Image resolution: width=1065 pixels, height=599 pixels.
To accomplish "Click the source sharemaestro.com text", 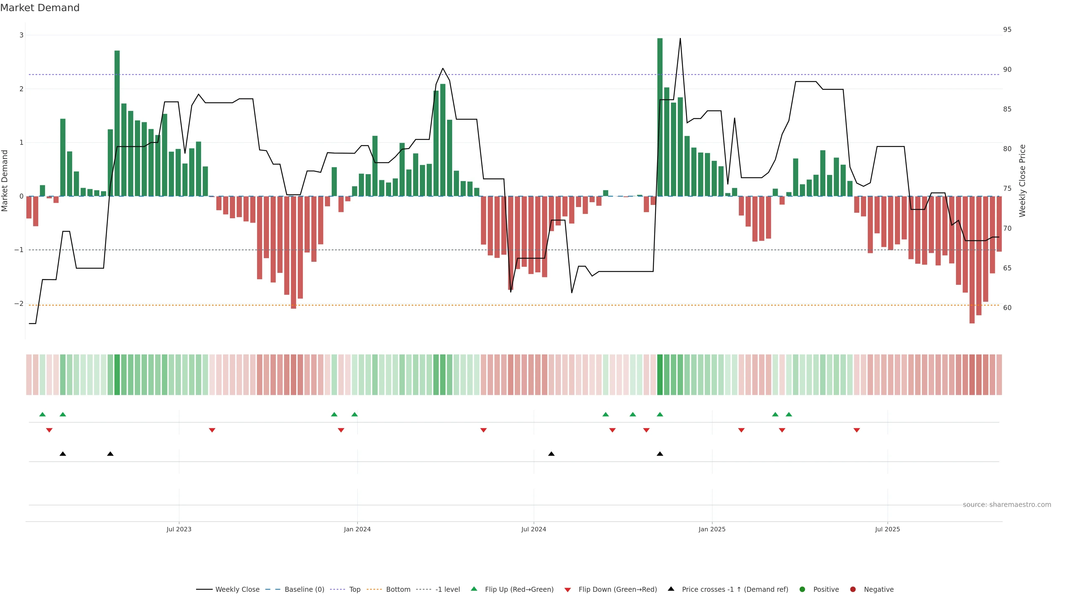I will [x=1007, y=504].
